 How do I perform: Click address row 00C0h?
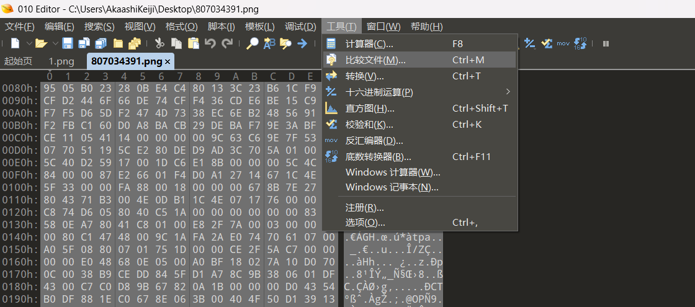tap(20, 137)
